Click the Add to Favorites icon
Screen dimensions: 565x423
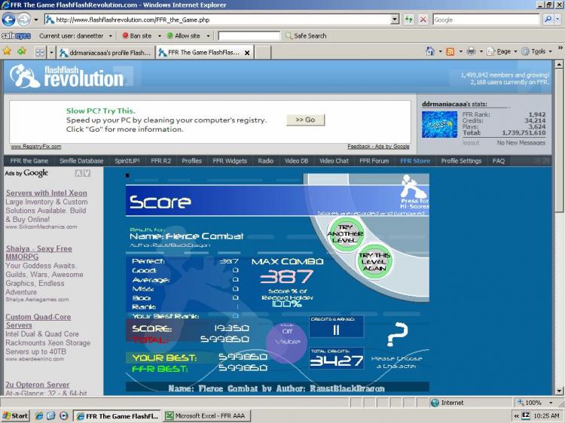(22, 51)
